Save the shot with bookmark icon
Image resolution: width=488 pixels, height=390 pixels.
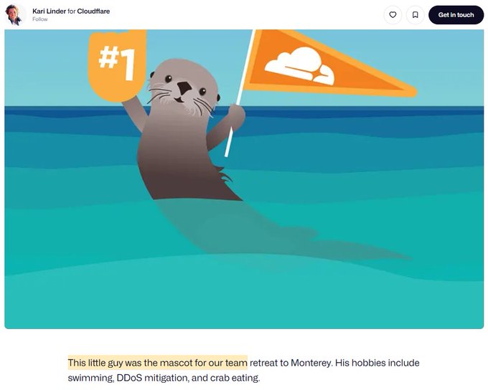pyautogui.click(x=416, y=14)
